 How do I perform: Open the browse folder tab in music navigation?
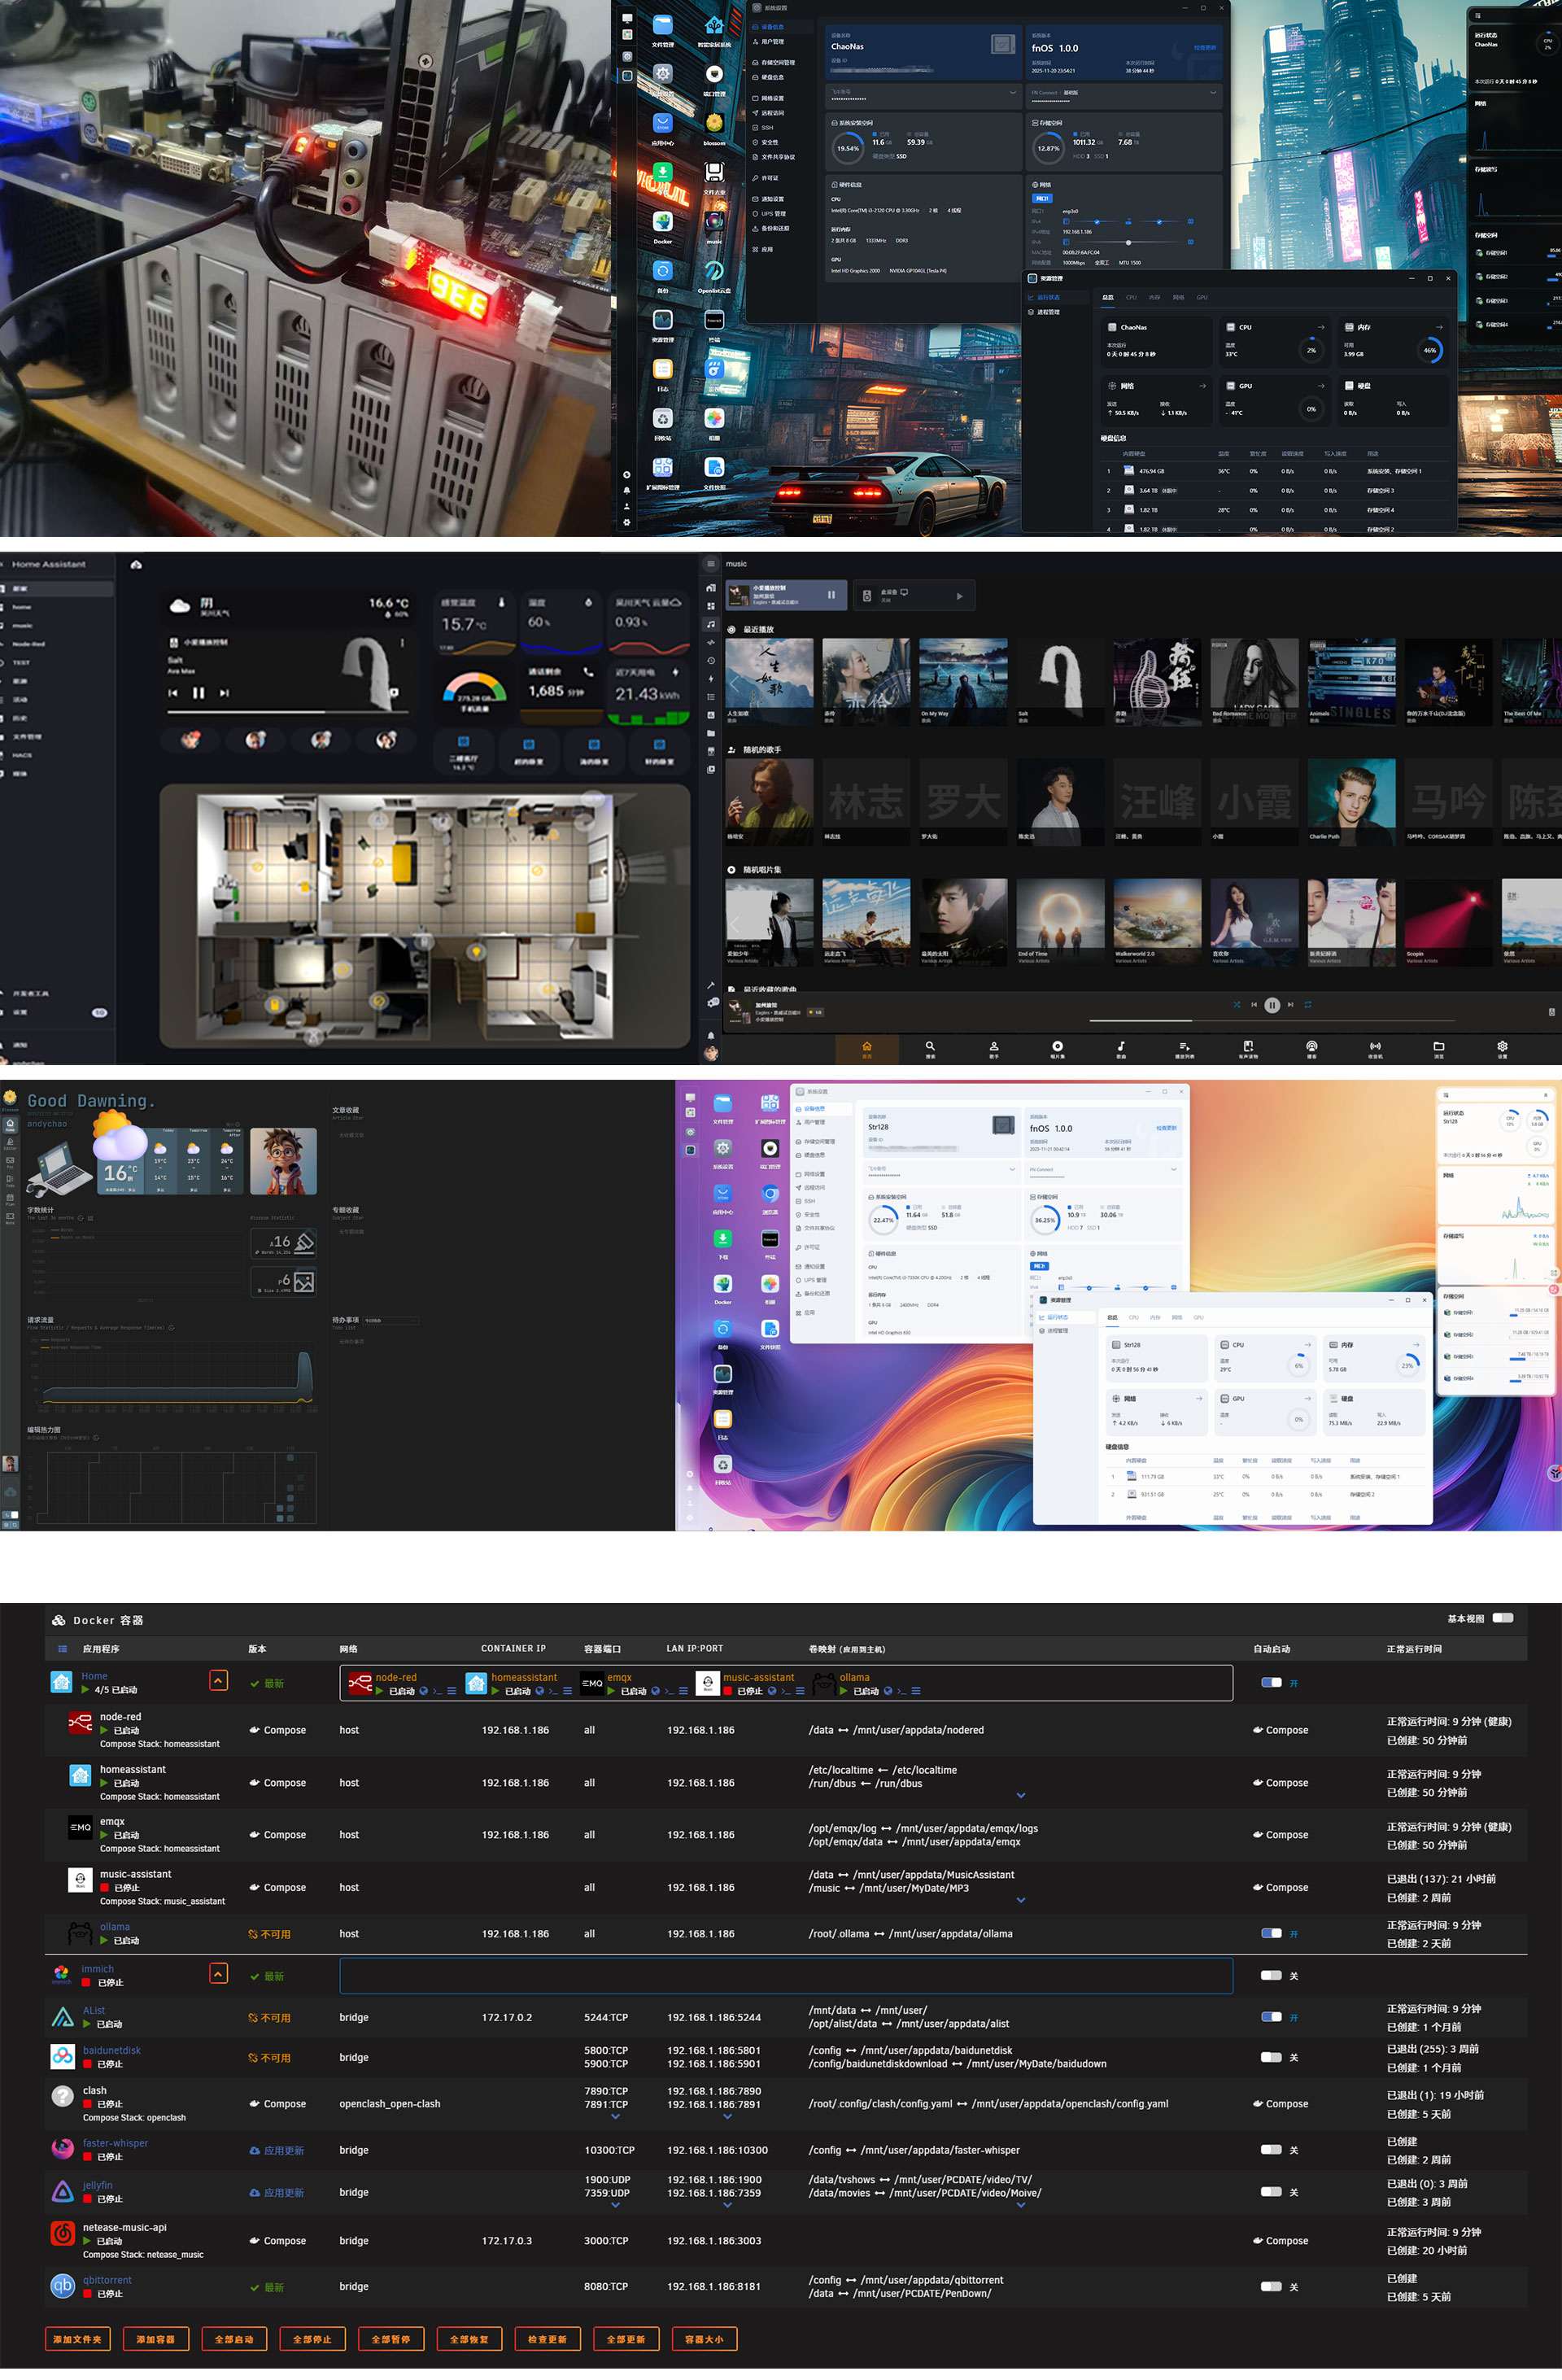point(1439,1047)
